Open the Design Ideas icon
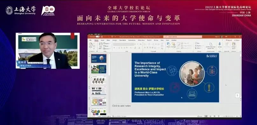Viewport: 257px width, 125px height. coord(233,45)
